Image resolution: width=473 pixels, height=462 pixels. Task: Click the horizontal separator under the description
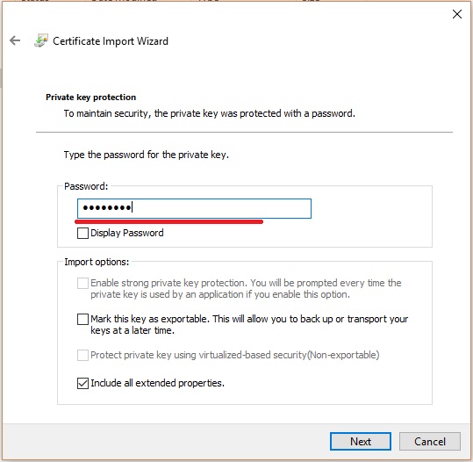244,132
